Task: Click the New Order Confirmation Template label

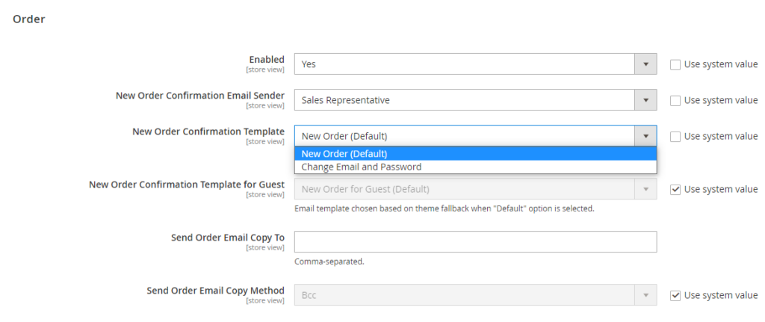Action: (x=208, y=131)
